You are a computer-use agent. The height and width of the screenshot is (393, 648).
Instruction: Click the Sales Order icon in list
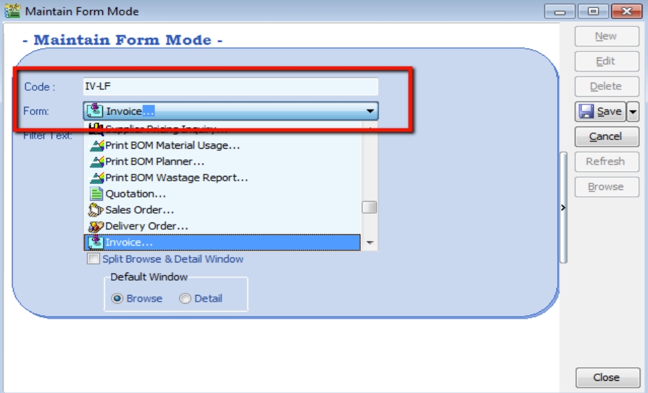tap(96, 210)
